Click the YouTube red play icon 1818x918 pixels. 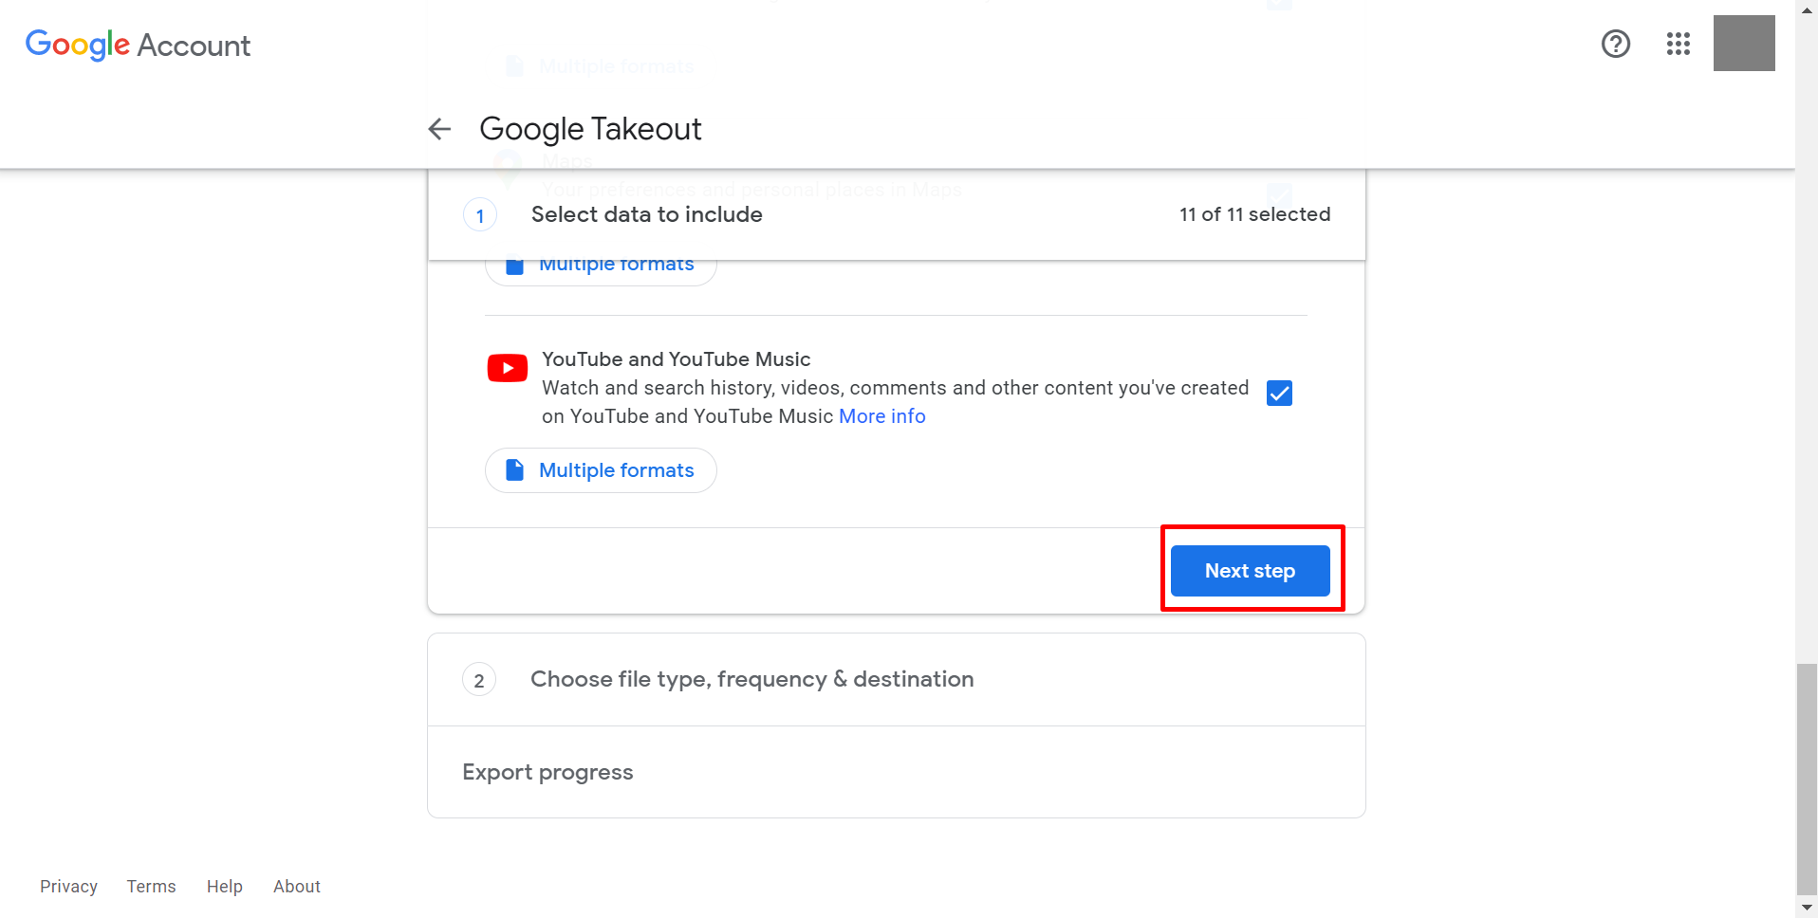507,368
